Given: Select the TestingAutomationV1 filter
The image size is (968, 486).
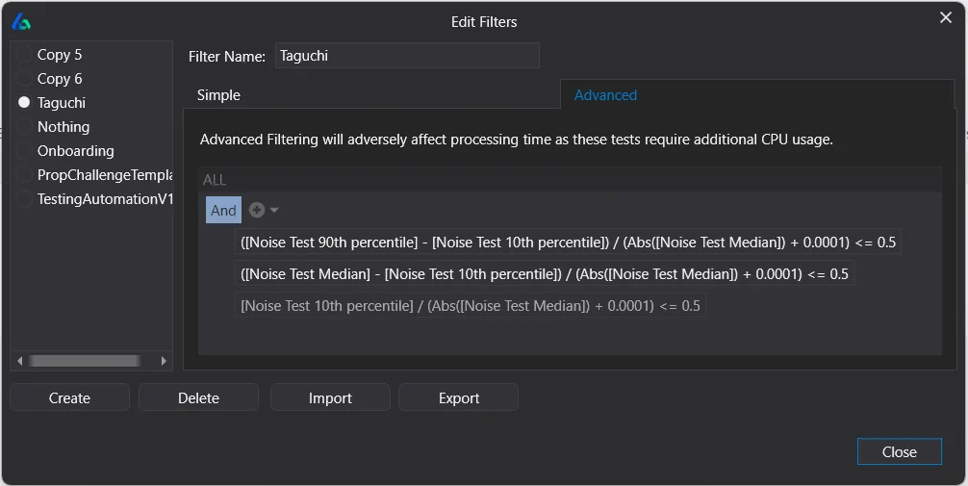Looking at the screenshot, I should (x=104, y=199).
